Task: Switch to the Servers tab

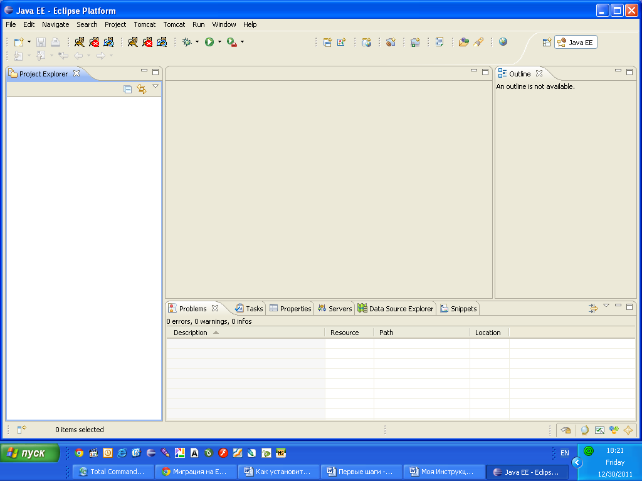Action: [335, 309]
